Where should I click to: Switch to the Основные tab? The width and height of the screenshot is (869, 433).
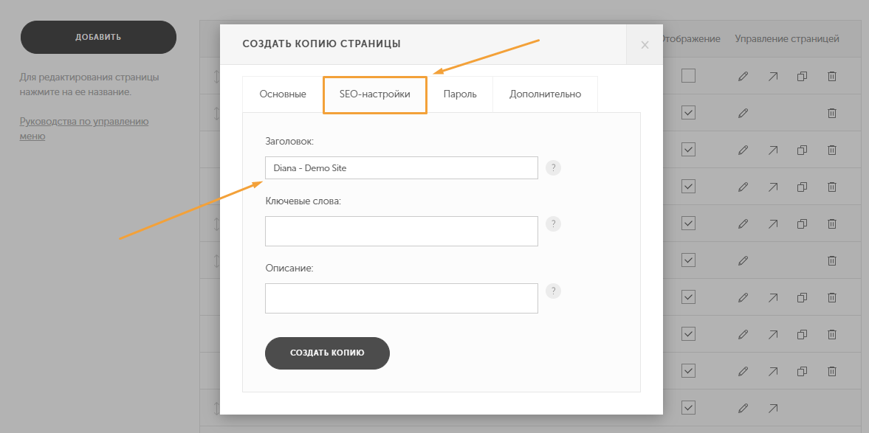283,94
